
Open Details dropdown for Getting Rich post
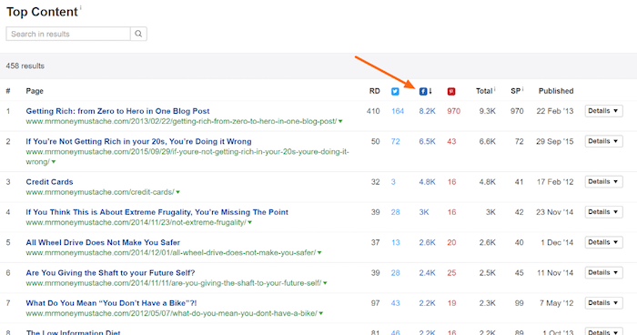[603, 111]
